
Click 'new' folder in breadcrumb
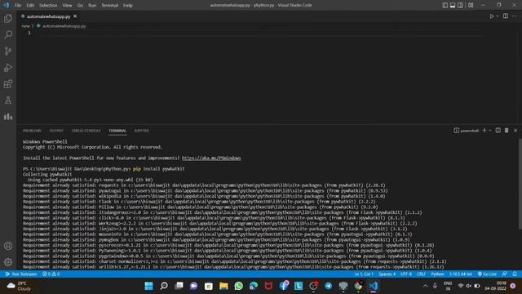click(x=25, y=26)
